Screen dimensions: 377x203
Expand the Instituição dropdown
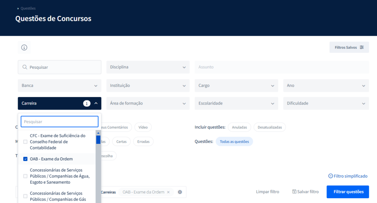click(148, 86)
